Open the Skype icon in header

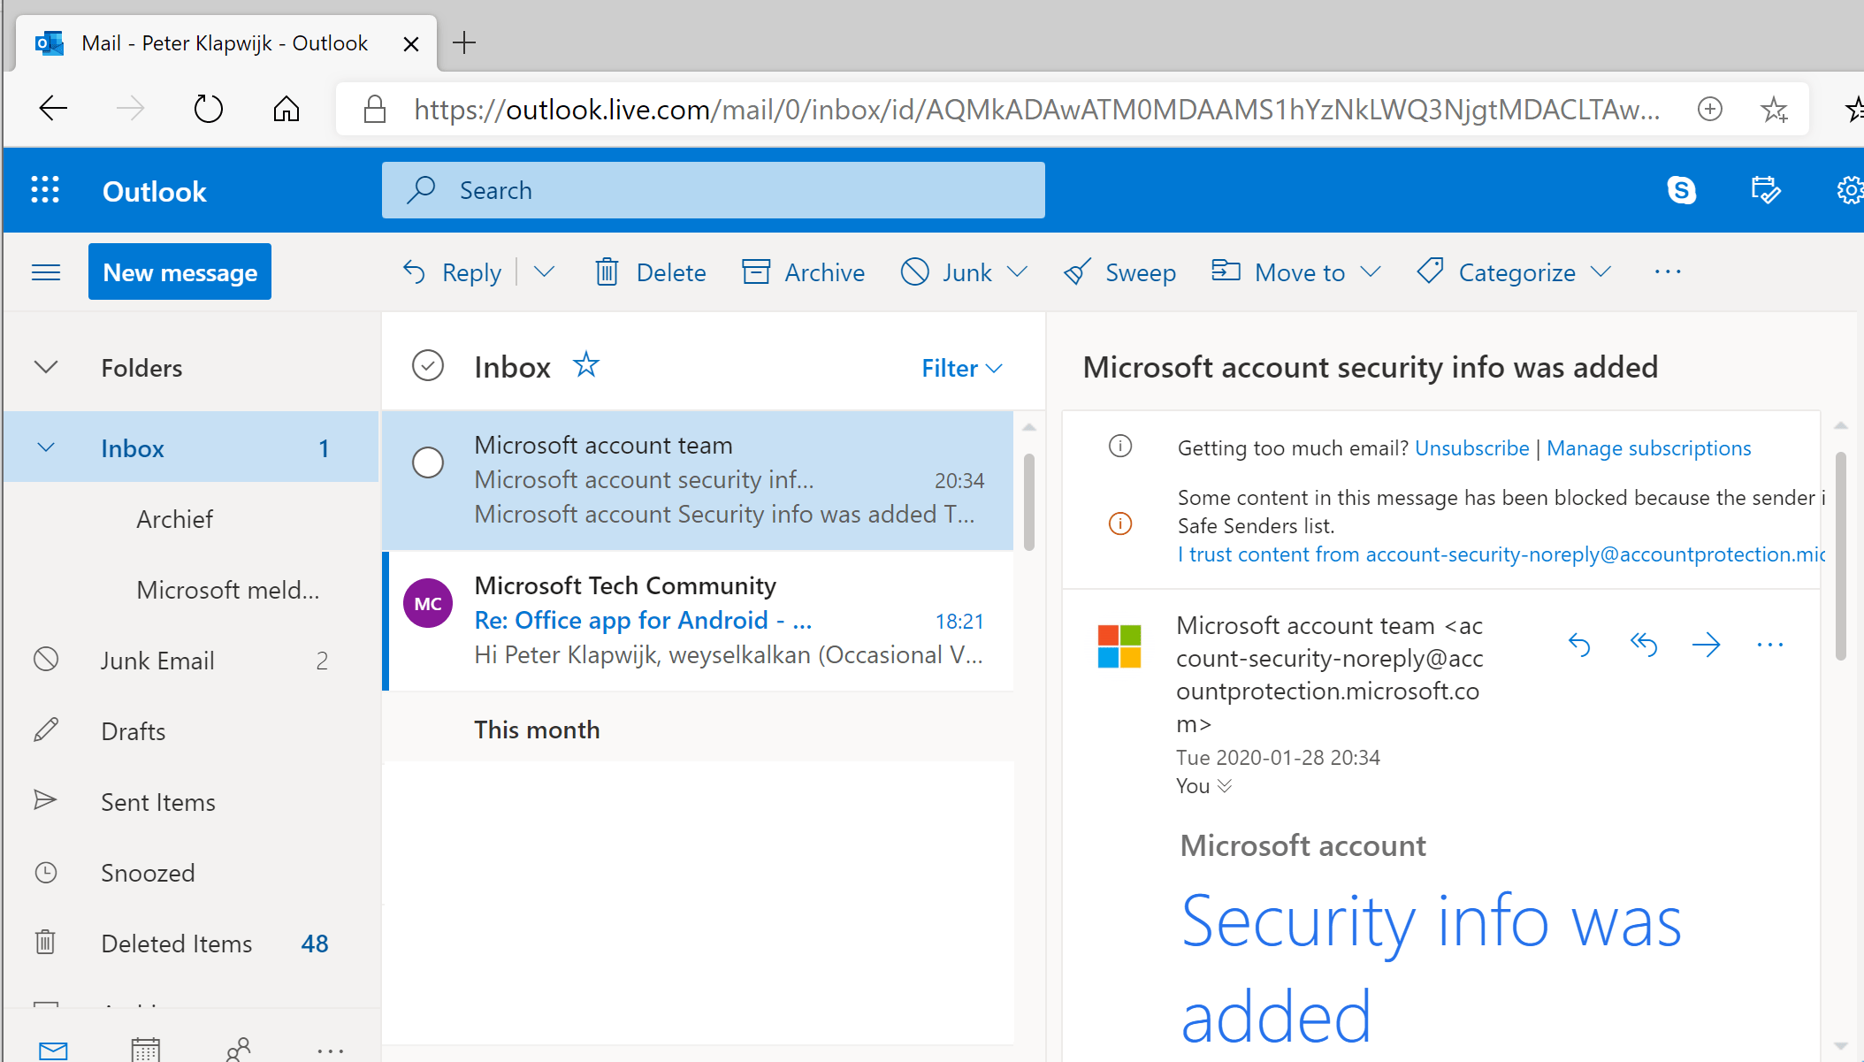click(1681, 190)
